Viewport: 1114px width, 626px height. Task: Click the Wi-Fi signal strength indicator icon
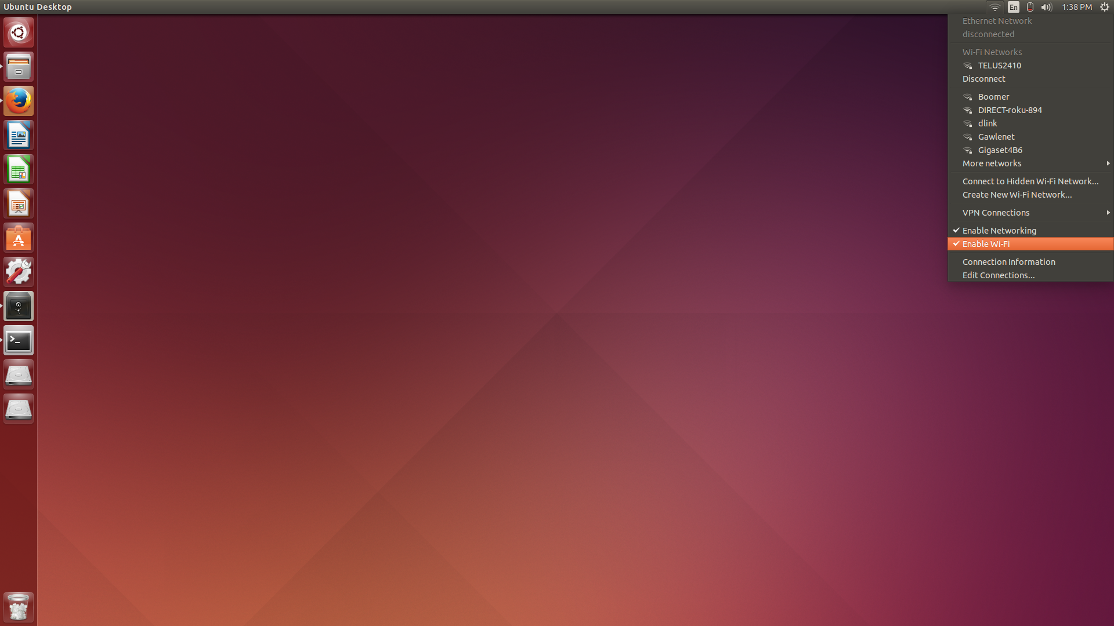tap(994, 7)
